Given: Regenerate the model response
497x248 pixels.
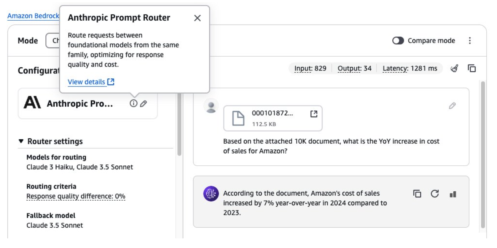Looking at the screenshot, I should coord(435,194).
